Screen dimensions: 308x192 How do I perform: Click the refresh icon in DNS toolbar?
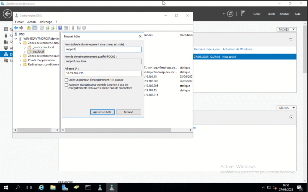point(47,28)
